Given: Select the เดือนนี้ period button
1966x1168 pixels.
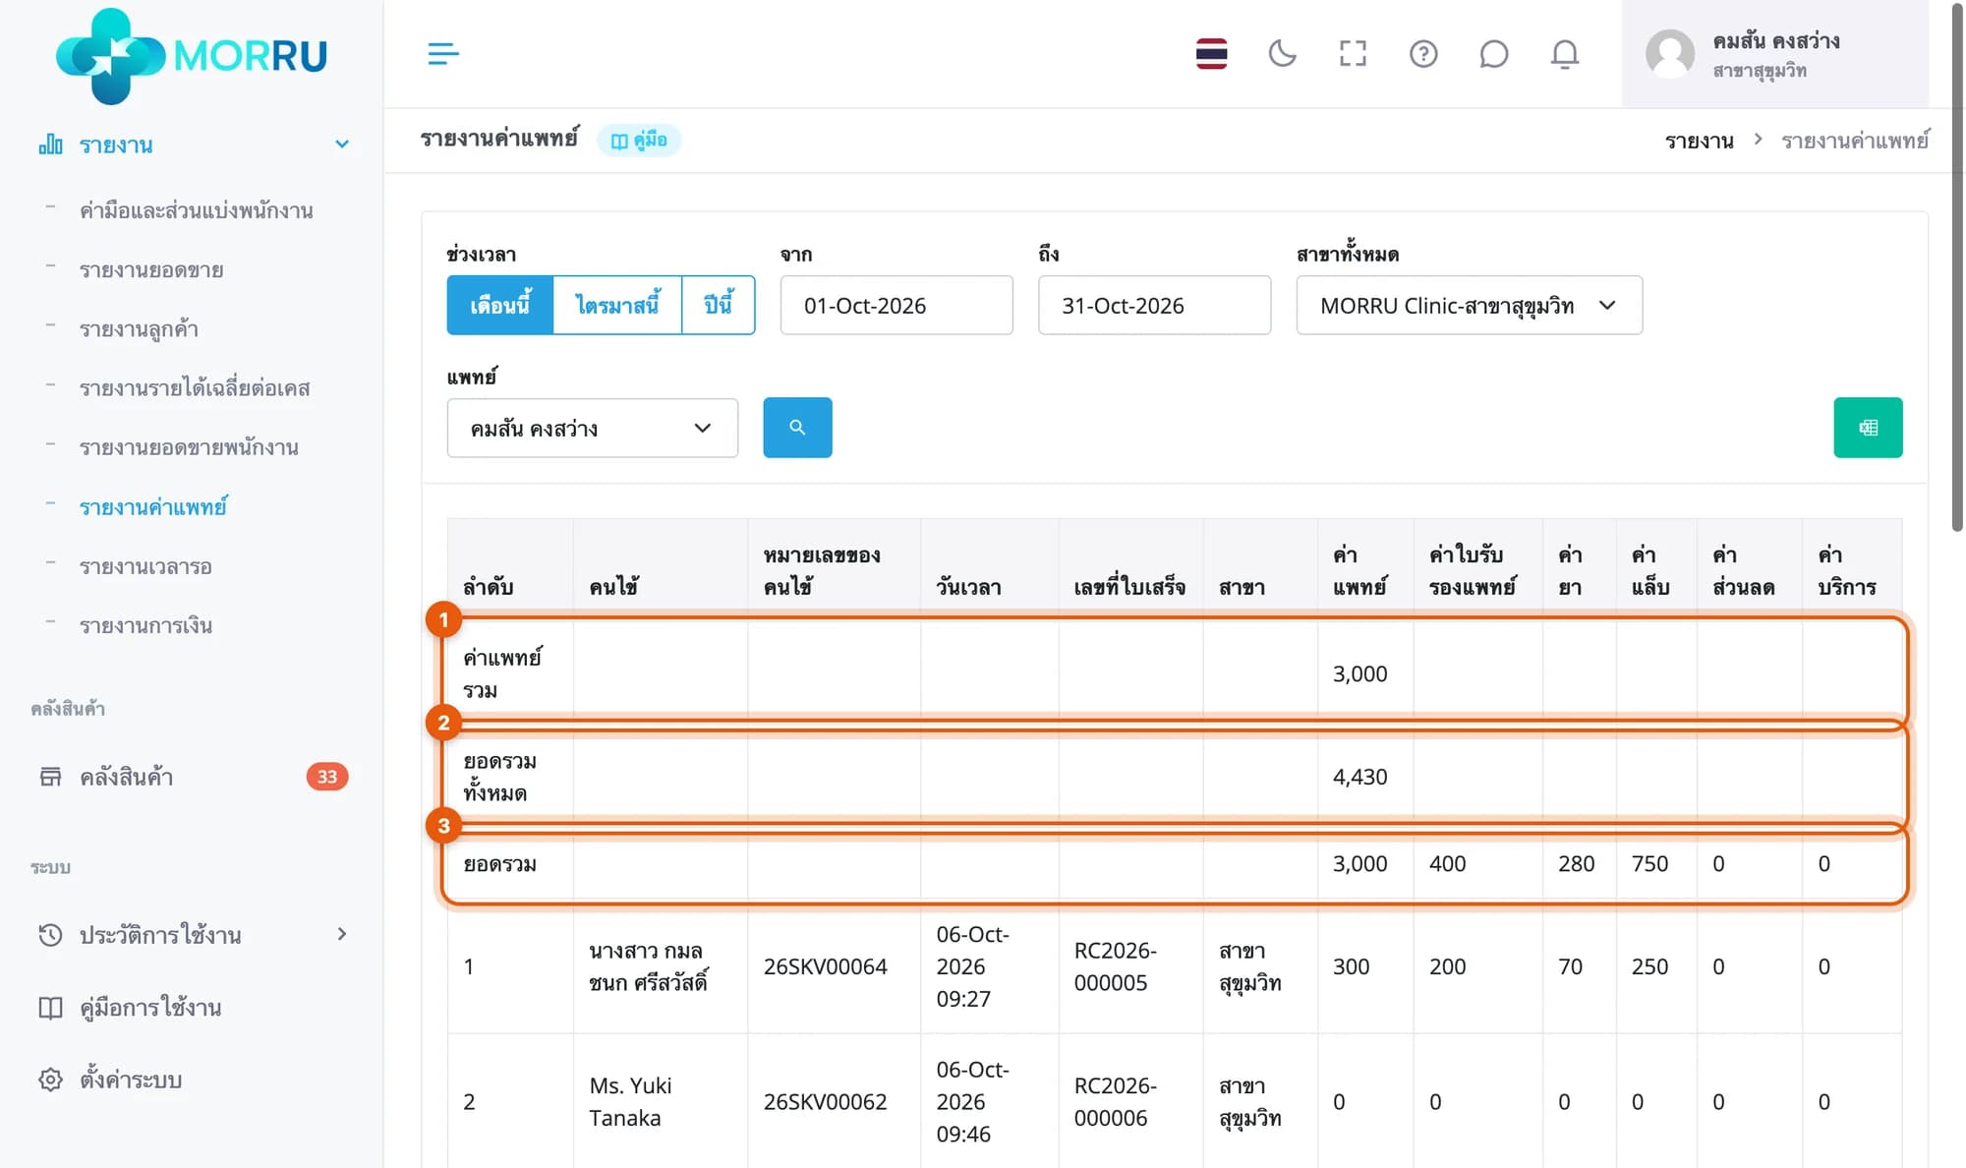Looking at the screenshot, I should point(500,305).
